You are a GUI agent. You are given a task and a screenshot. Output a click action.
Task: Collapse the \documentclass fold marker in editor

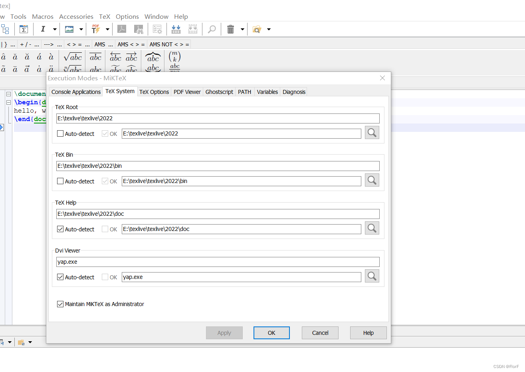tap(8, 94)
